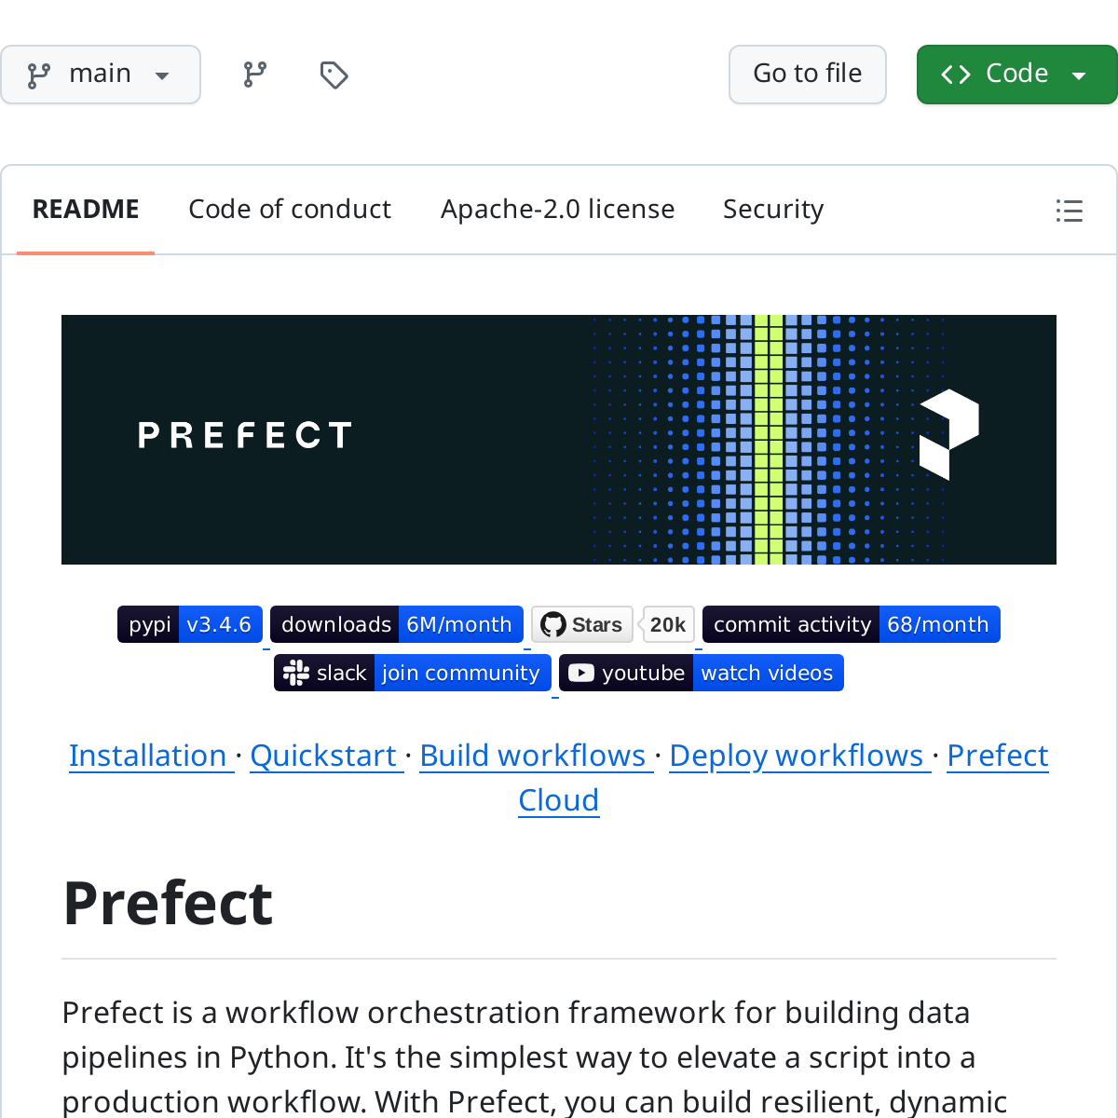Open the README outline list icon

[x=1069, y=211]
